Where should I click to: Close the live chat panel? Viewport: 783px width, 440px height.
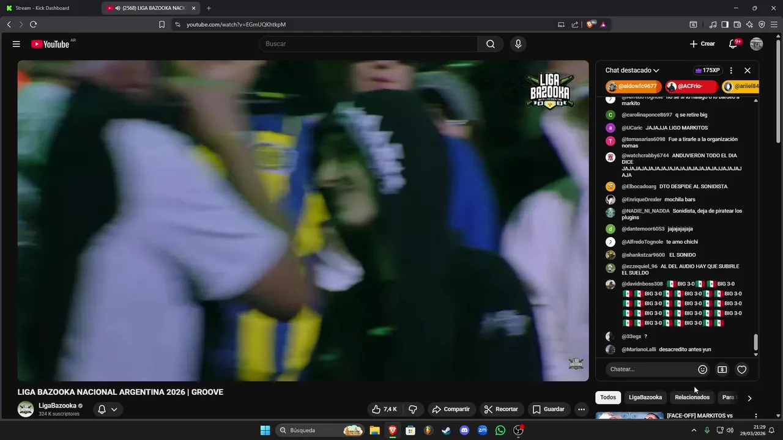pos(748,70)
